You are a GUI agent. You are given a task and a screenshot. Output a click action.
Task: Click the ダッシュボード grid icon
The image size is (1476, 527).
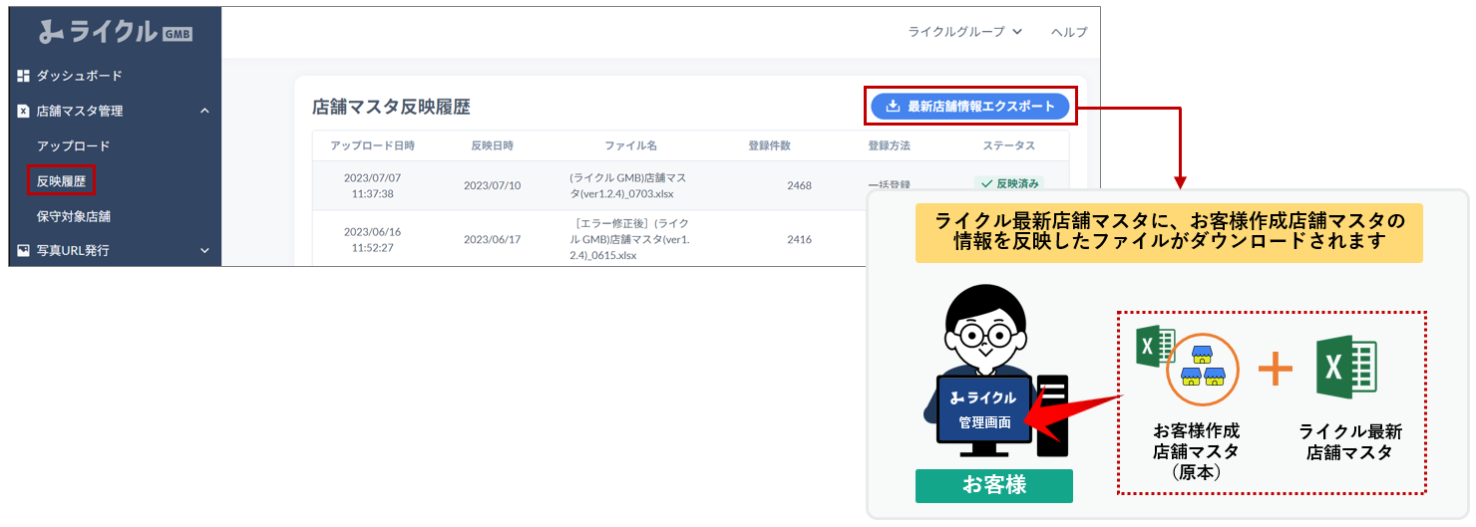coord(24,76)
